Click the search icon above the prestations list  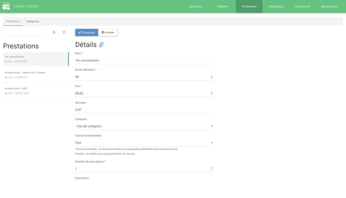click(54, 32)
